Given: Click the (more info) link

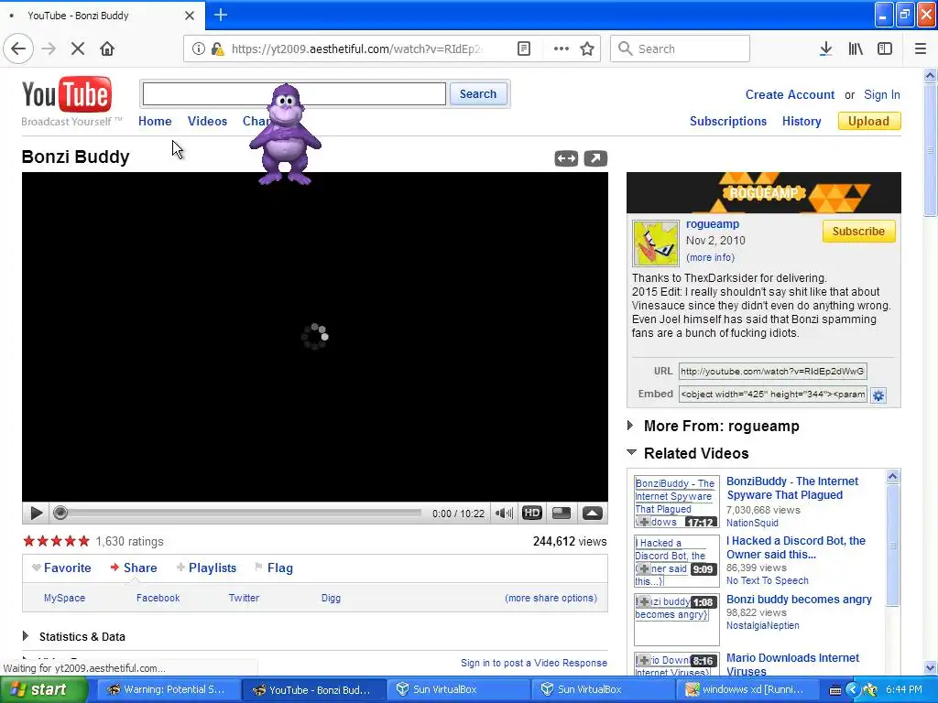Looking at the screenshot, I should (x=710, y=257).
